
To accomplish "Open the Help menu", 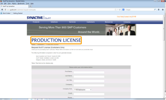I will click(32, 4).
